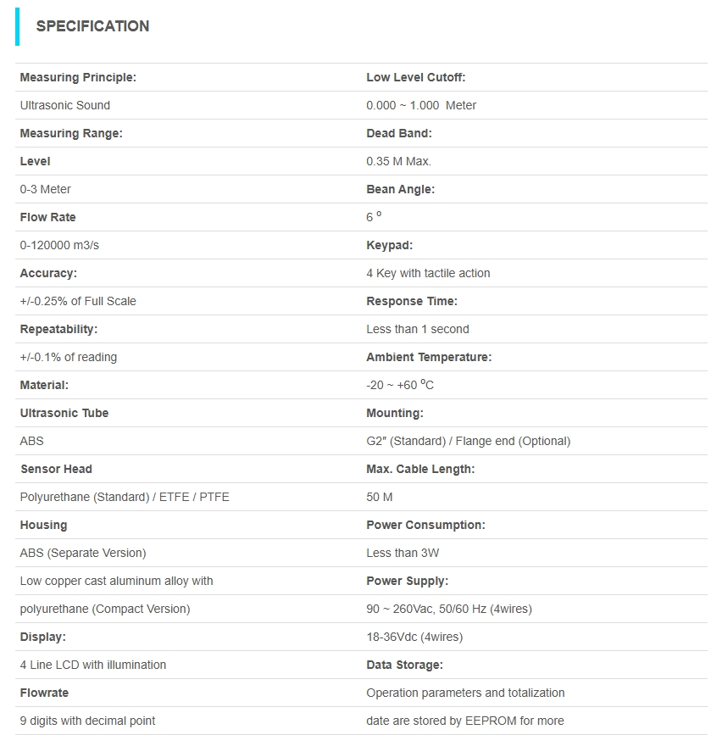This screenshot has height=735, width=711.
Task: Select the Ultrasonic Sound value text
Action: [65, 105]
